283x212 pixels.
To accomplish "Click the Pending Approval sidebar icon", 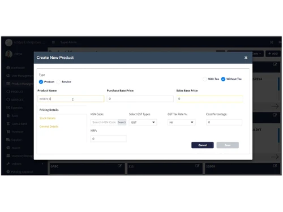I will tap(8, 172).
